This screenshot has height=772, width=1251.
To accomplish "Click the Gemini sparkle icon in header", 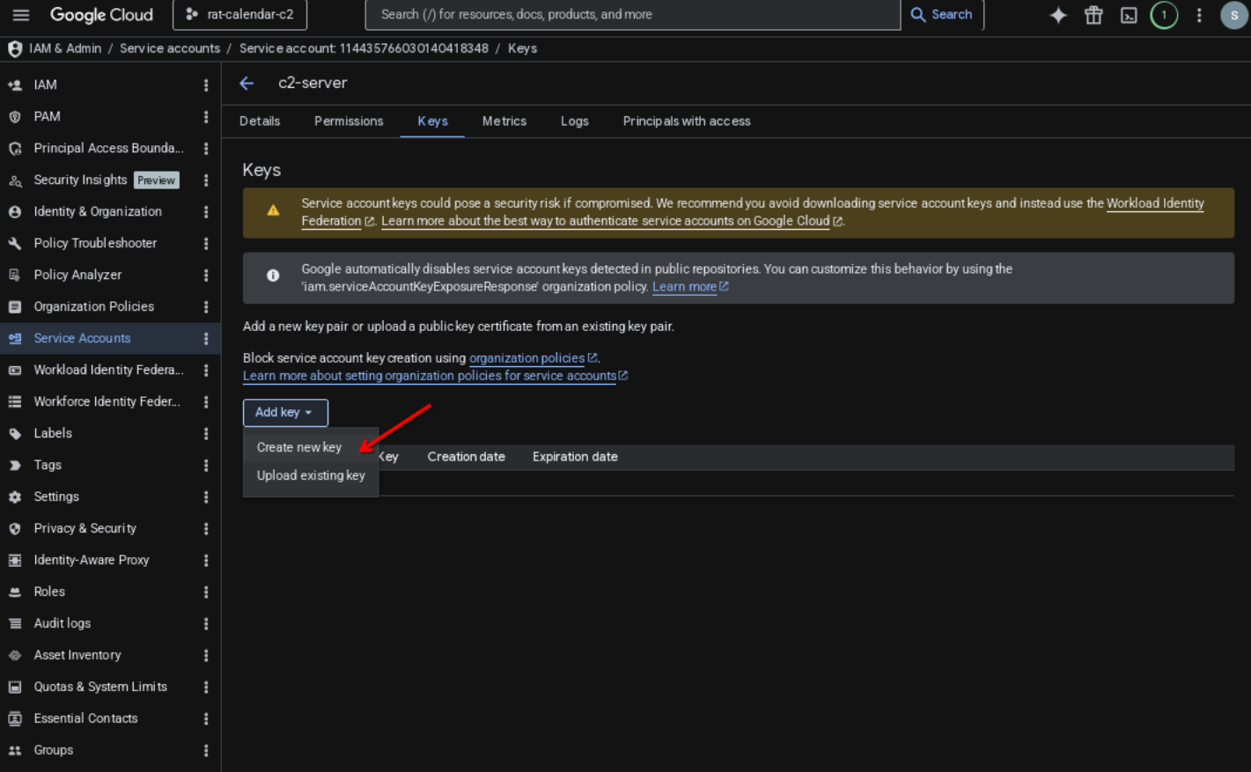I will pyautogui.click(x=1058, y=15).
